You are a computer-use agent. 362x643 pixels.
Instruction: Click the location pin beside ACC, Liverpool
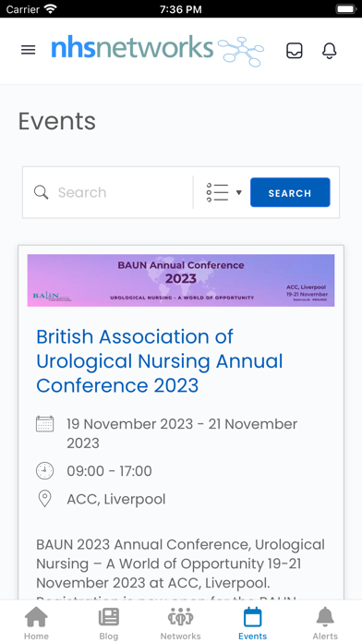[44, 499]
